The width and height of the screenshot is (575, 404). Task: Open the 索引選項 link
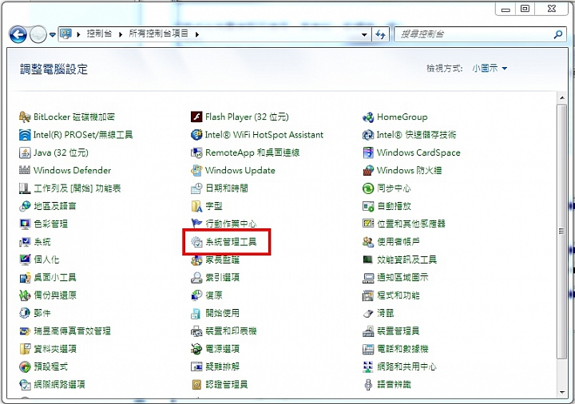coord(222,278)
